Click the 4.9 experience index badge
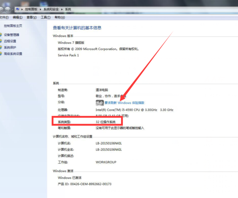Viewport: 238px width, 198px height. [100, 103]
